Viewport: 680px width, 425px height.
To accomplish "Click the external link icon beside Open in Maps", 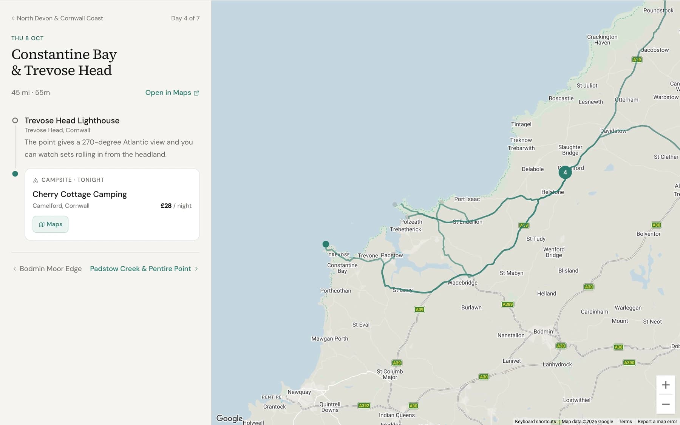I will click(x=196, y=93).
